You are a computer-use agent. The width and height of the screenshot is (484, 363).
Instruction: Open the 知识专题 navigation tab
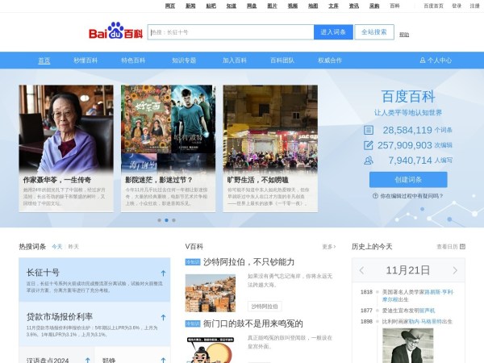[184, 60]
